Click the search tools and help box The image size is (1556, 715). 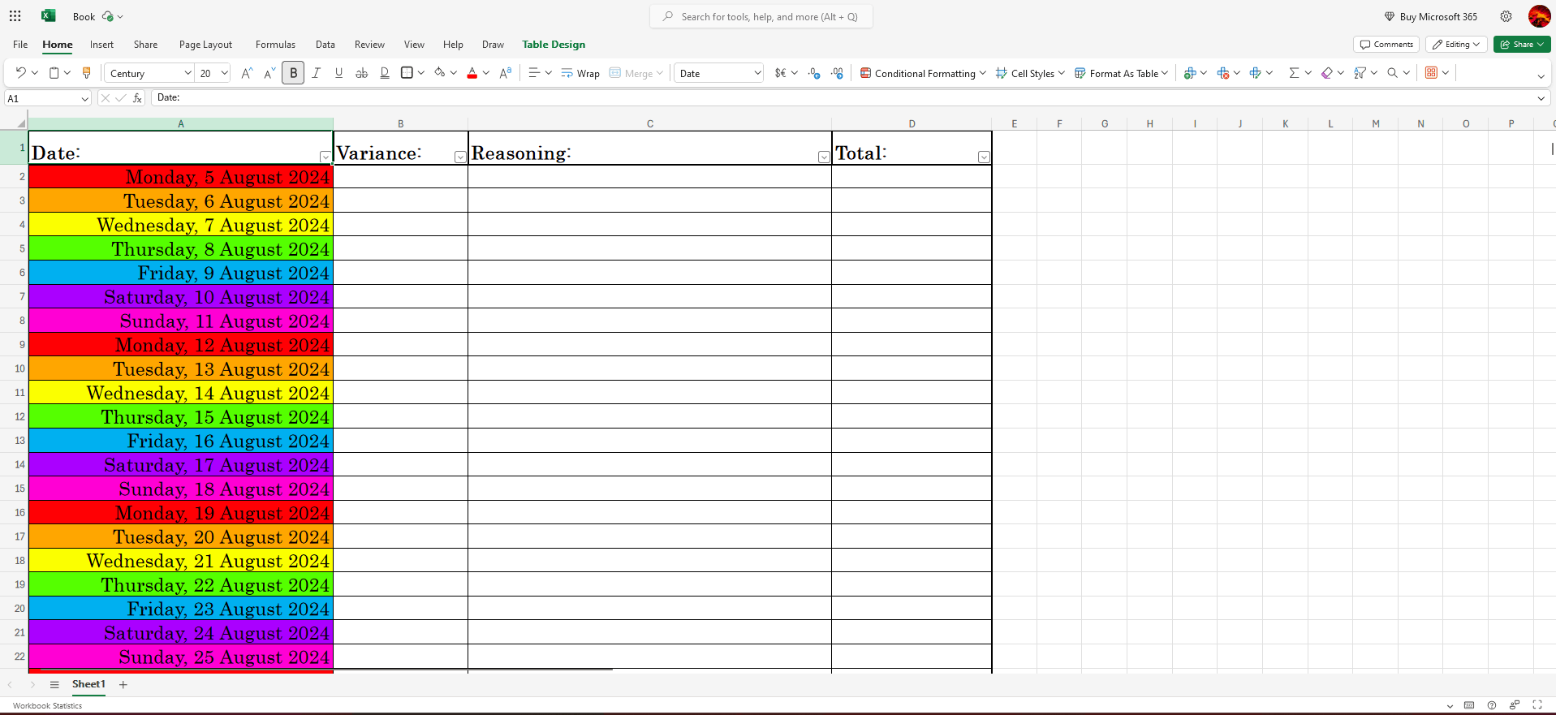(x=761, y=16)
